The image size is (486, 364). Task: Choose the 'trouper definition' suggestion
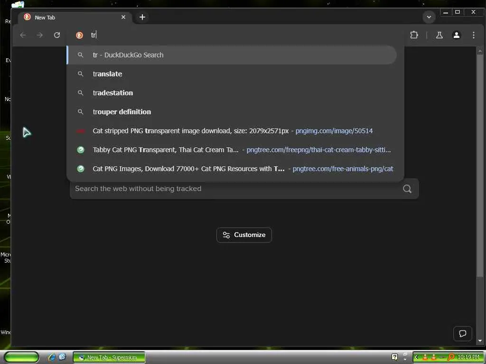coord(232,112)
